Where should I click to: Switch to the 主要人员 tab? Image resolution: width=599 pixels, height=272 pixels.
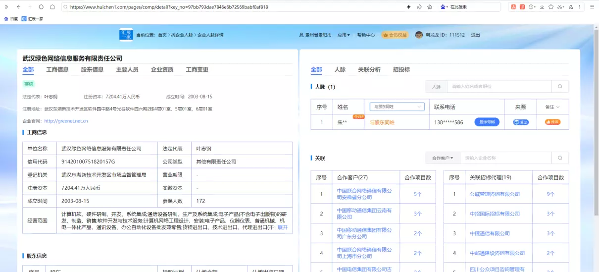tap(127, 70)
